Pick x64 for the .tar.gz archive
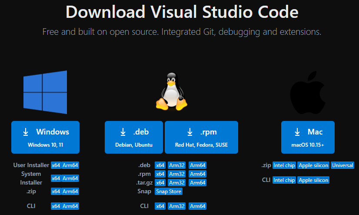Image resolution: width=359 pixels, height=215 pixels. click(160, 183)
